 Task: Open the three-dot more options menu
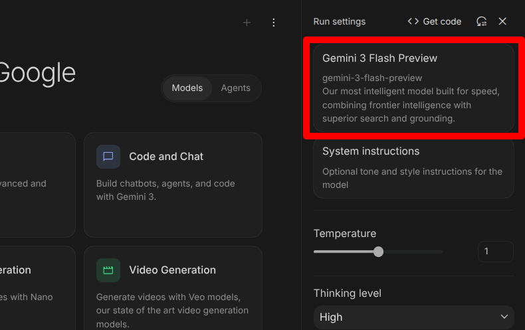pyautogui.click(x=274, y=23)
